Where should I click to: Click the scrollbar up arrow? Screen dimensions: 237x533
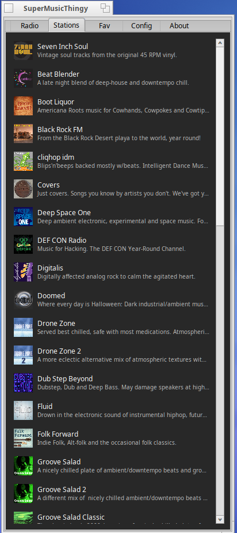220,43
